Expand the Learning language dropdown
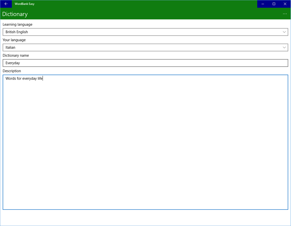Image resolution: width=291 pixels, height=226 pixels. click(145, 32)
